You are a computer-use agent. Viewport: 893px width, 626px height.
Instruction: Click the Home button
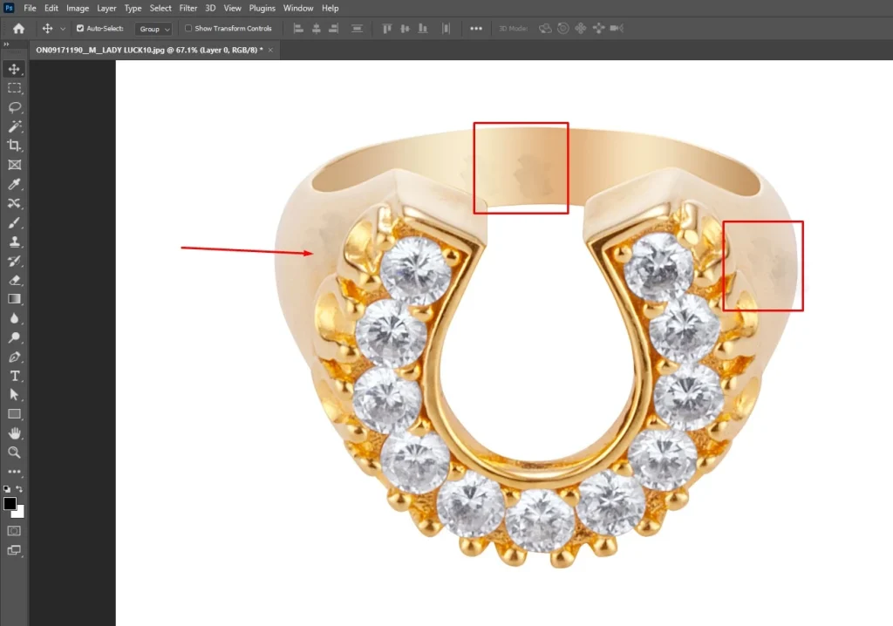(x=18, y=29)
